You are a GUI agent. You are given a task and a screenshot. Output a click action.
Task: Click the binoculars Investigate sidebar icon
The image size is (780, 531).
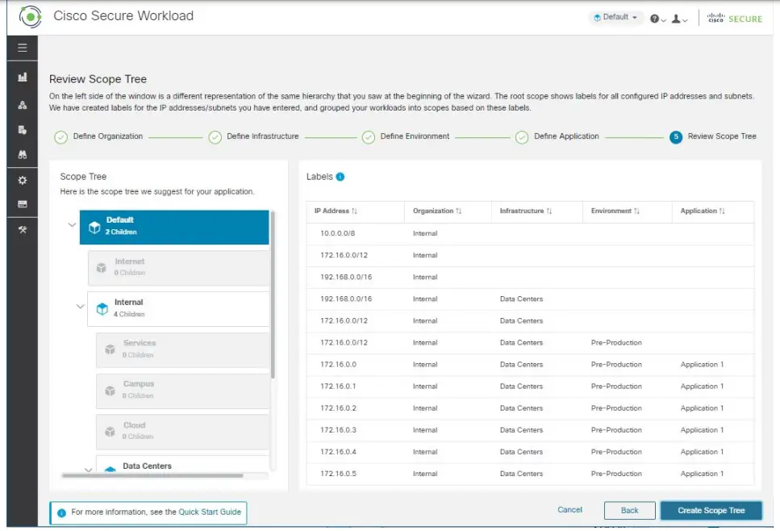23,155
